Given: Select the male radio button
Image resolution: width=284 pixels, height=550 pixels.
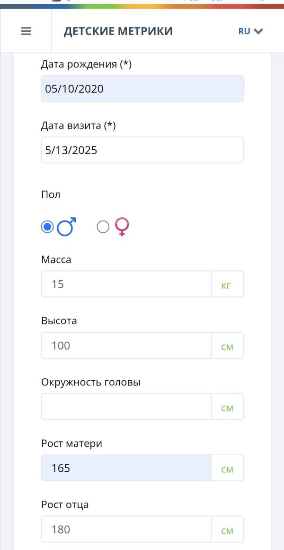Looking at the screenshot, I should (x=47, y=228).
